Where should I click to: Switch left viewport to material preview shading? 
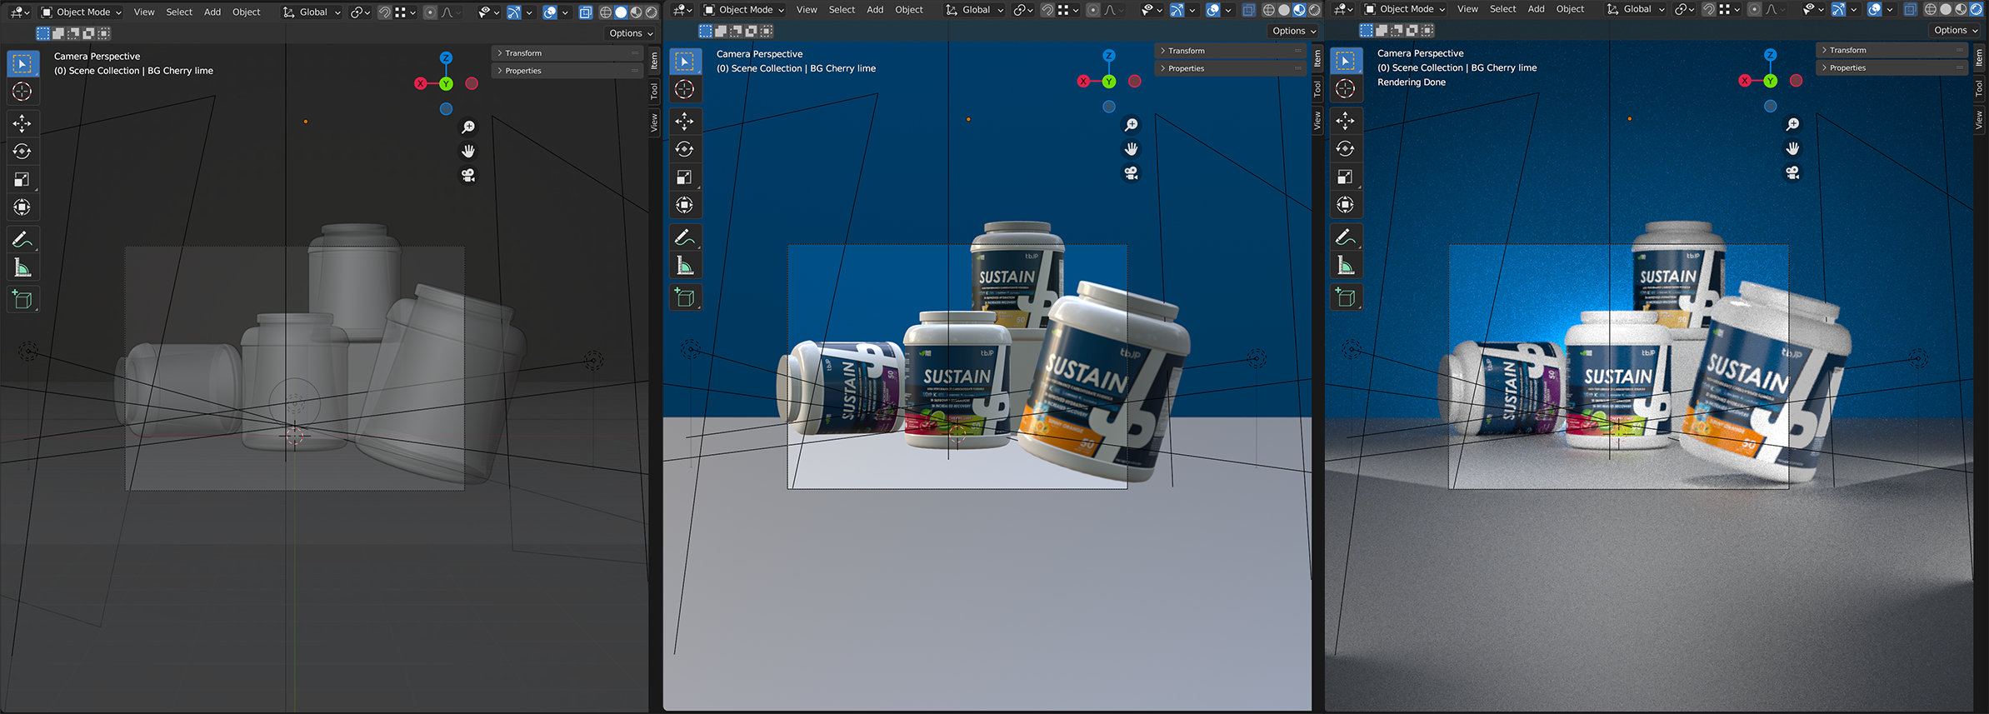tap(636, 12)
